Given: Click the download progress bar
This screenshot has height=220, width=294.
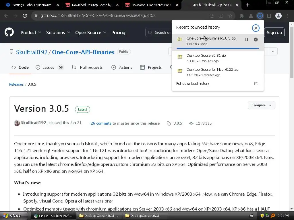Looking at the screenshot, I should tap(218, 48).
